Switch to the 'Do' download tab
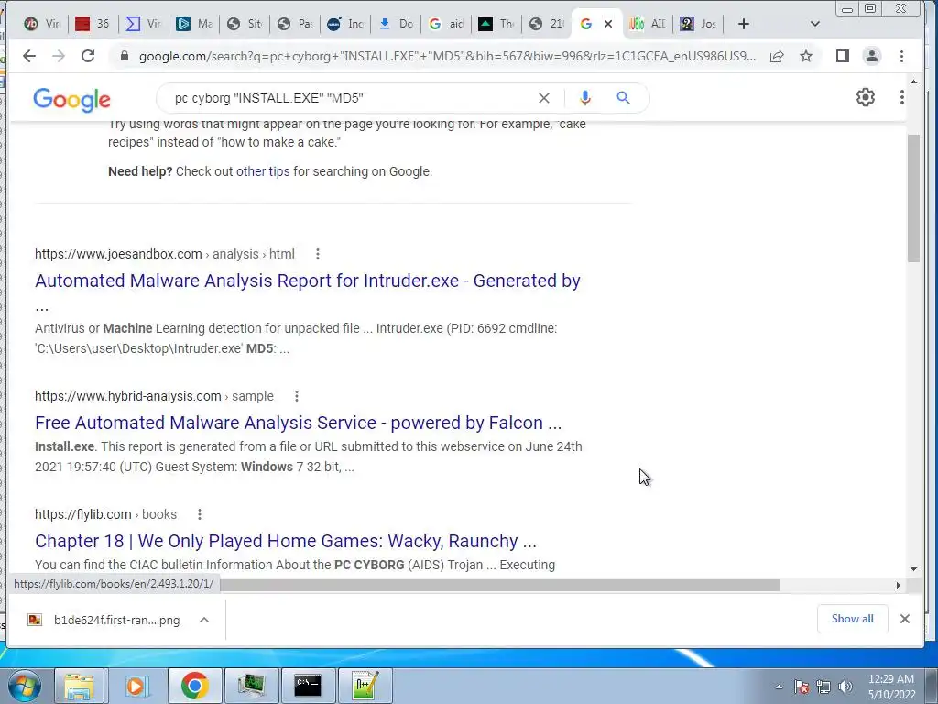The width and height of the screenshot is (938, 704). (396, 24)
